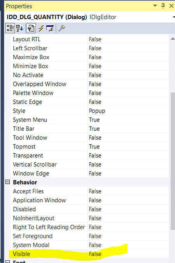
Task: Open Properties window position dropdown arrow
Action: tap(155, 6)
